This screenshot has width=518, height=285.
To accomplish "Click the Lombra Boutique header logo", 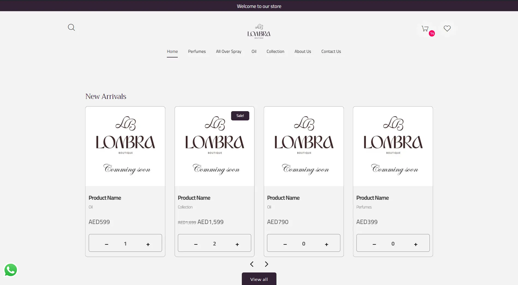I will [x=259, y=31].
